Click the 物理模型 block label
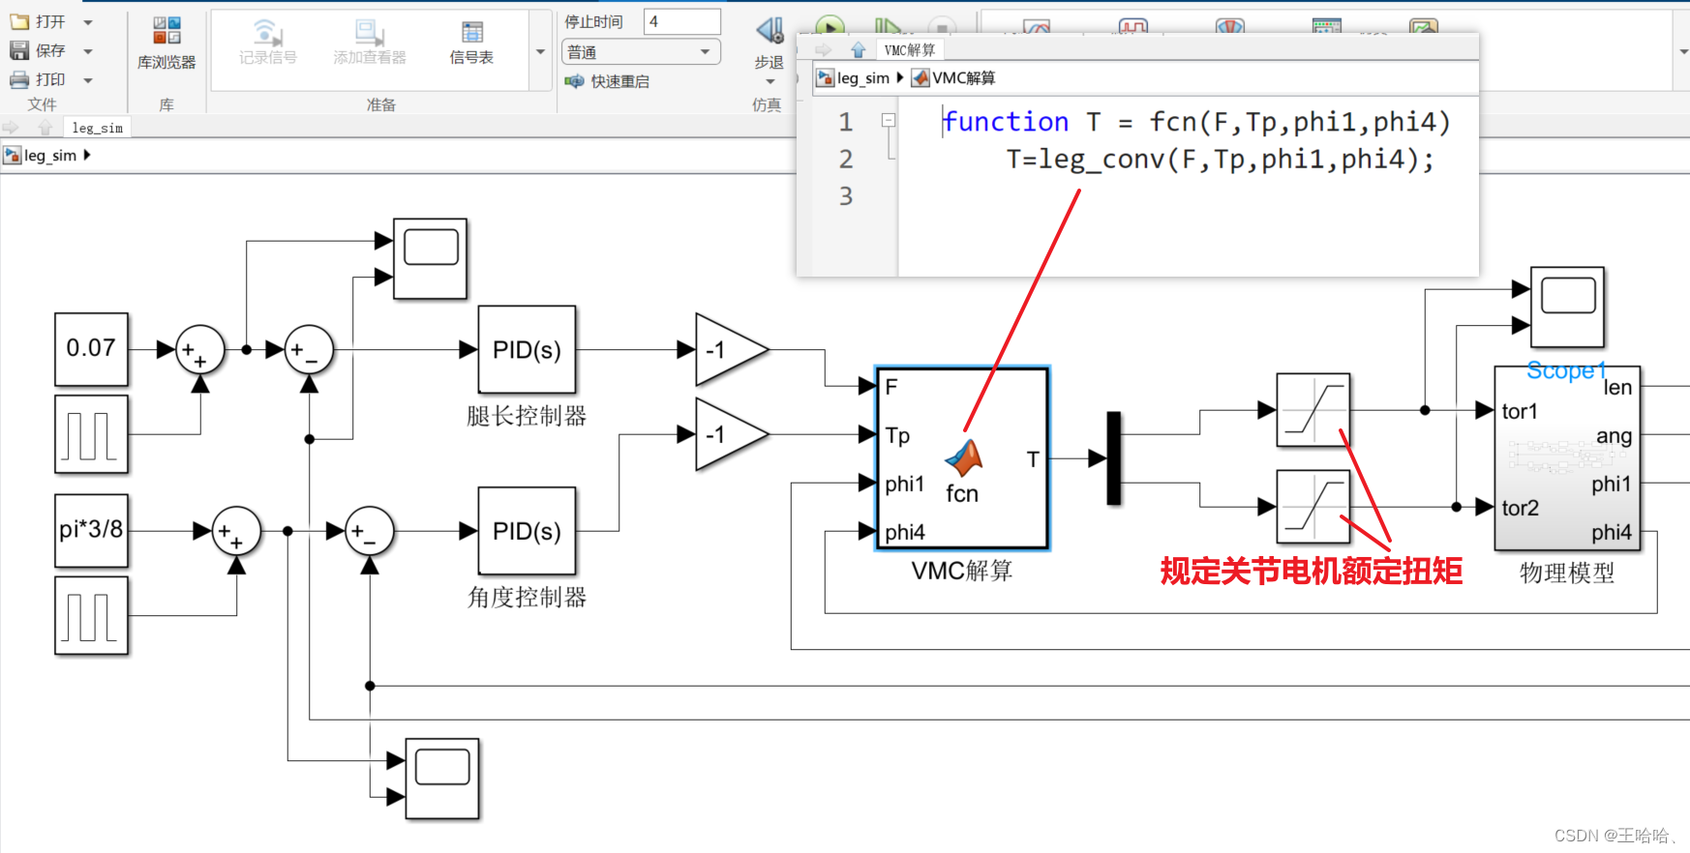The image size is (1690, 853). tap(1567, 574)
